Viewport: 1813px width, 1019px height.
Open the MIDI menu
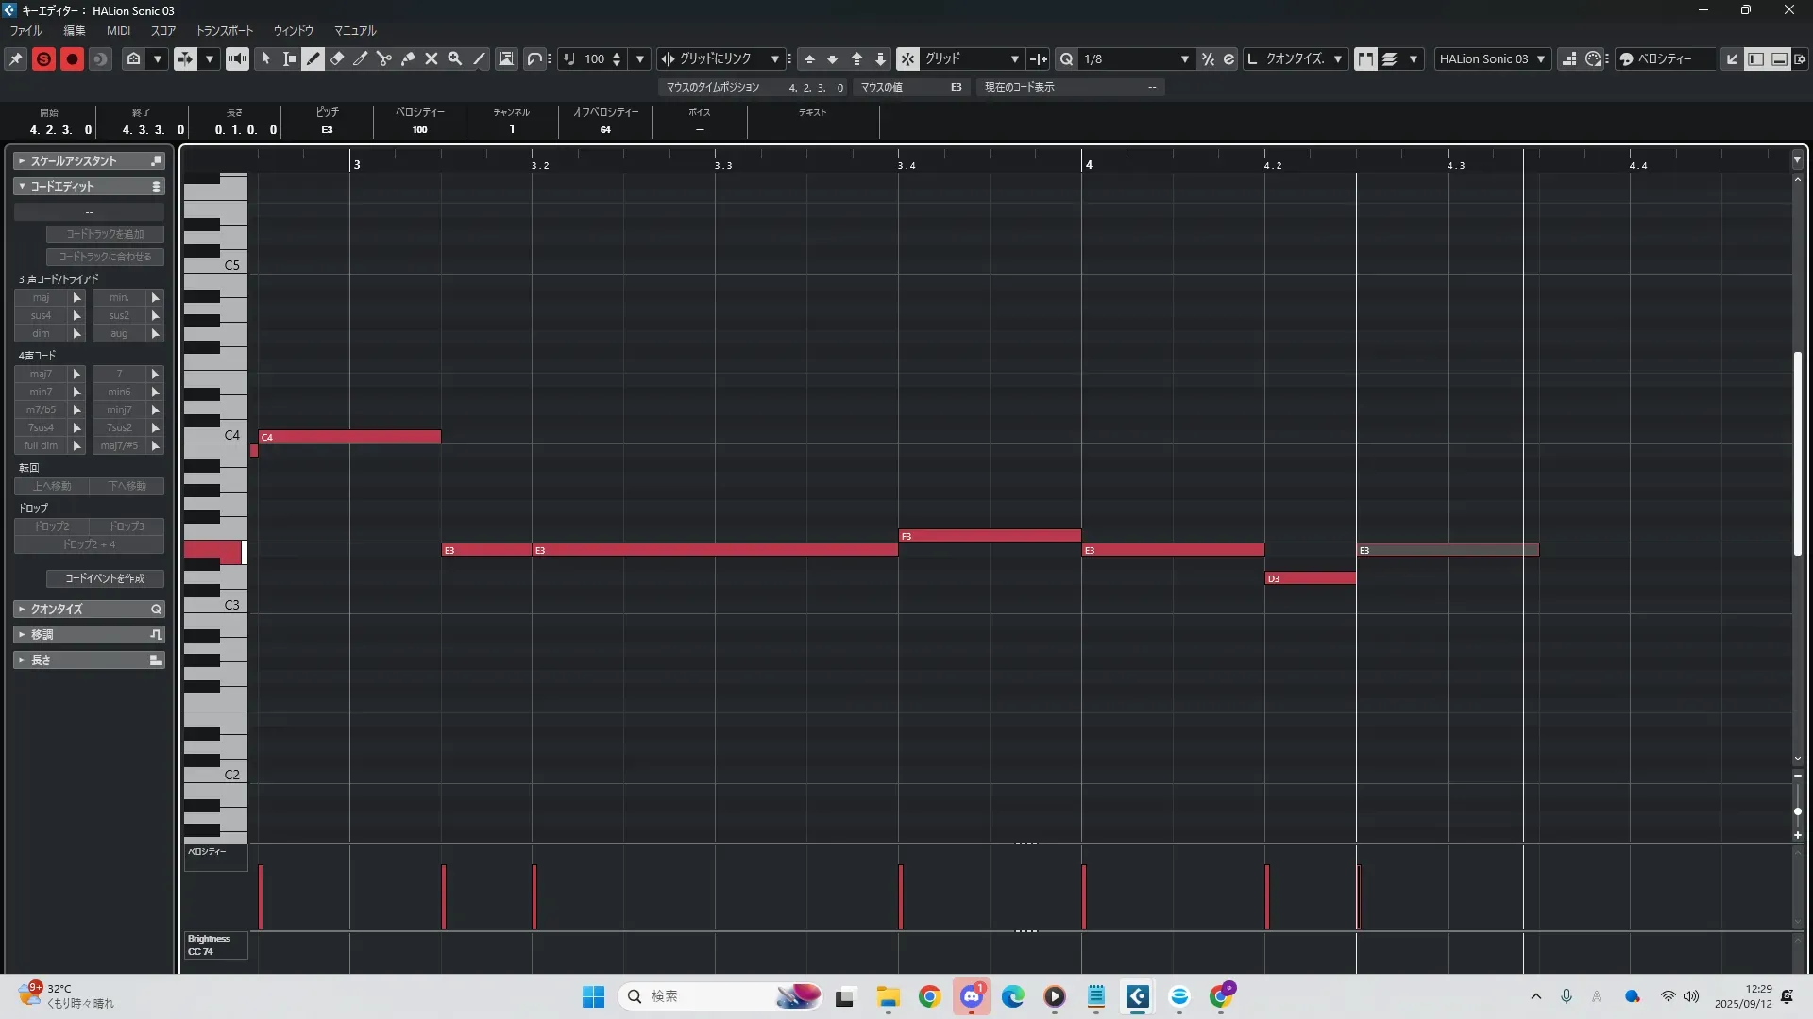coord(118,30)
